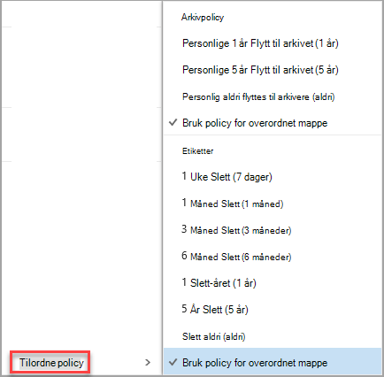Expand the Tilordne policy submenu arrow
The image size is (384, 377).
coord(148,362)
